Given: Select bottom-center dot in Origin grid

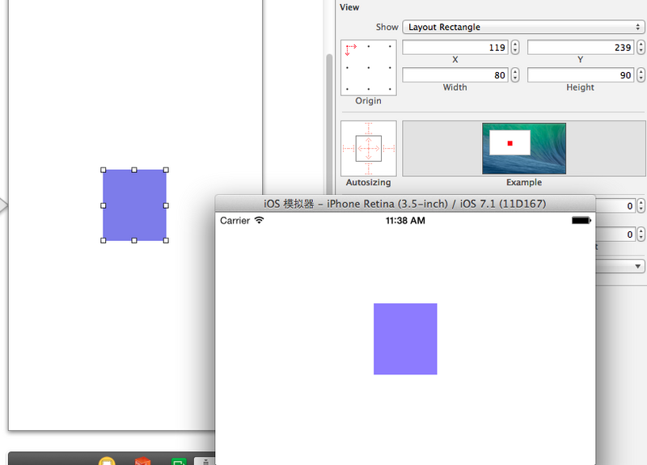Looking at the screenshot, I should point(369,89).
